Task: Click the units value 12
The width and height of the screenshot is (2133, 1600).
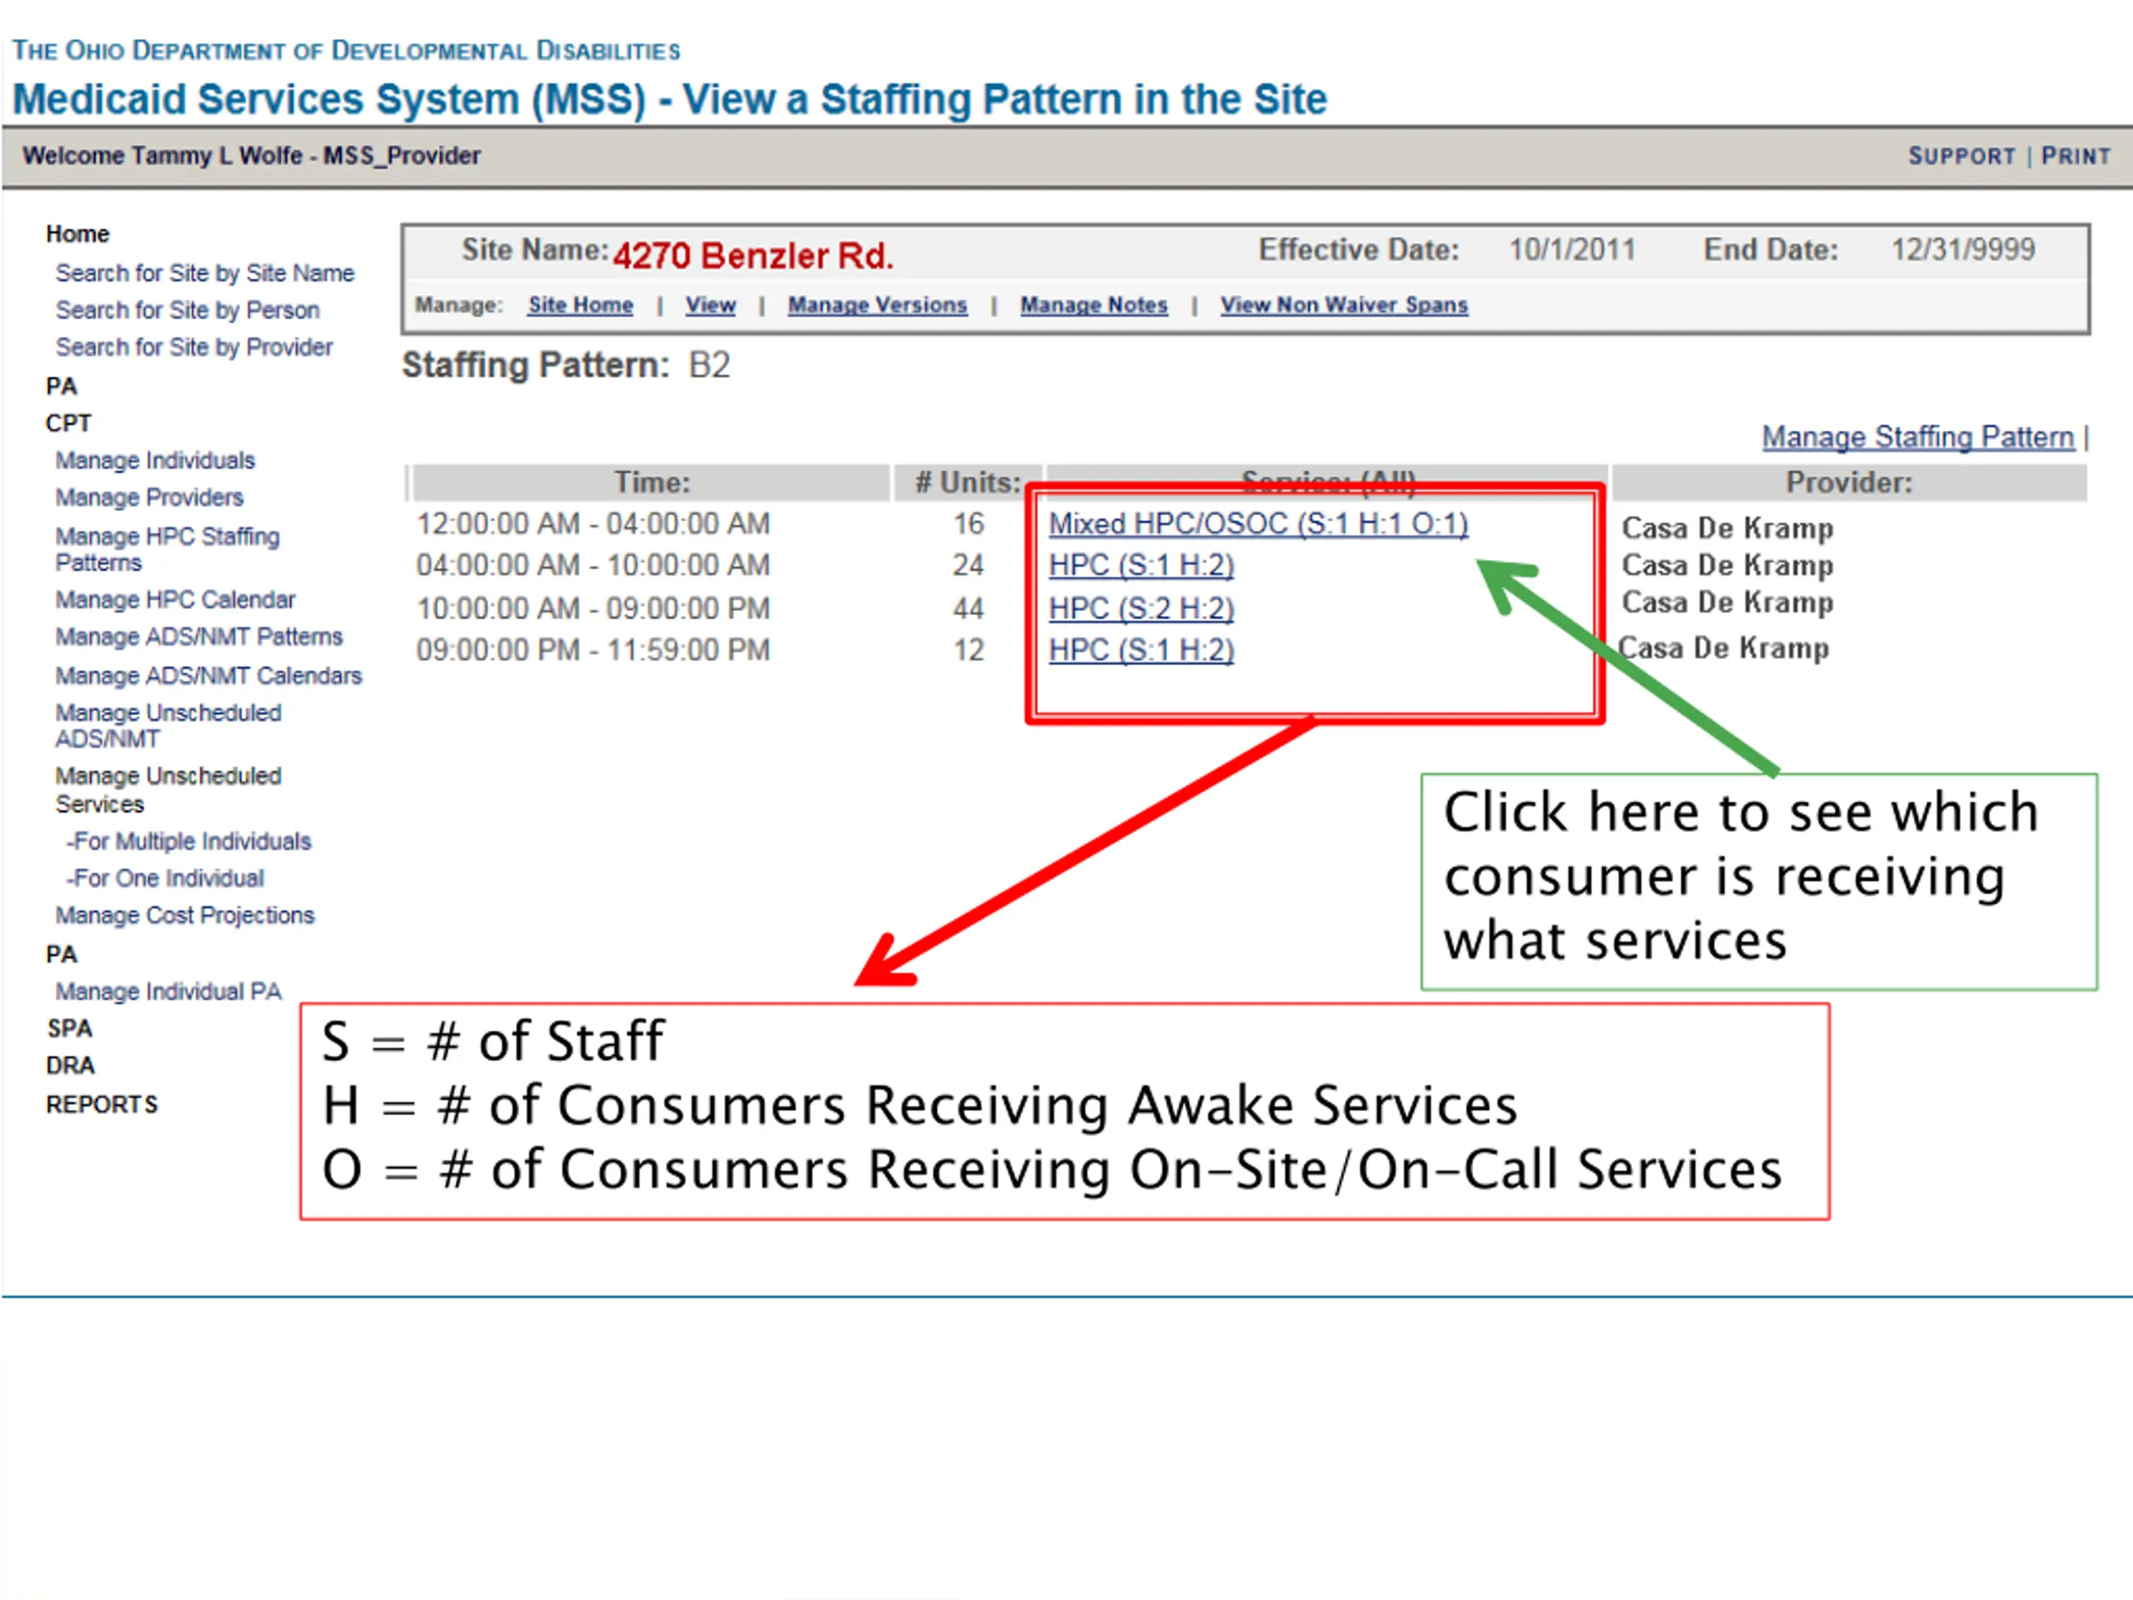Action: (x=968, y=650)
